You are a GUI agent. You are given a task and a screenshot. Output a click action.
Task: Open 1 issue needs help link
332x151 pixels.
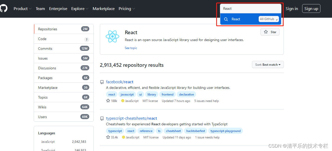pyautogui.click(x=207, y=137)
